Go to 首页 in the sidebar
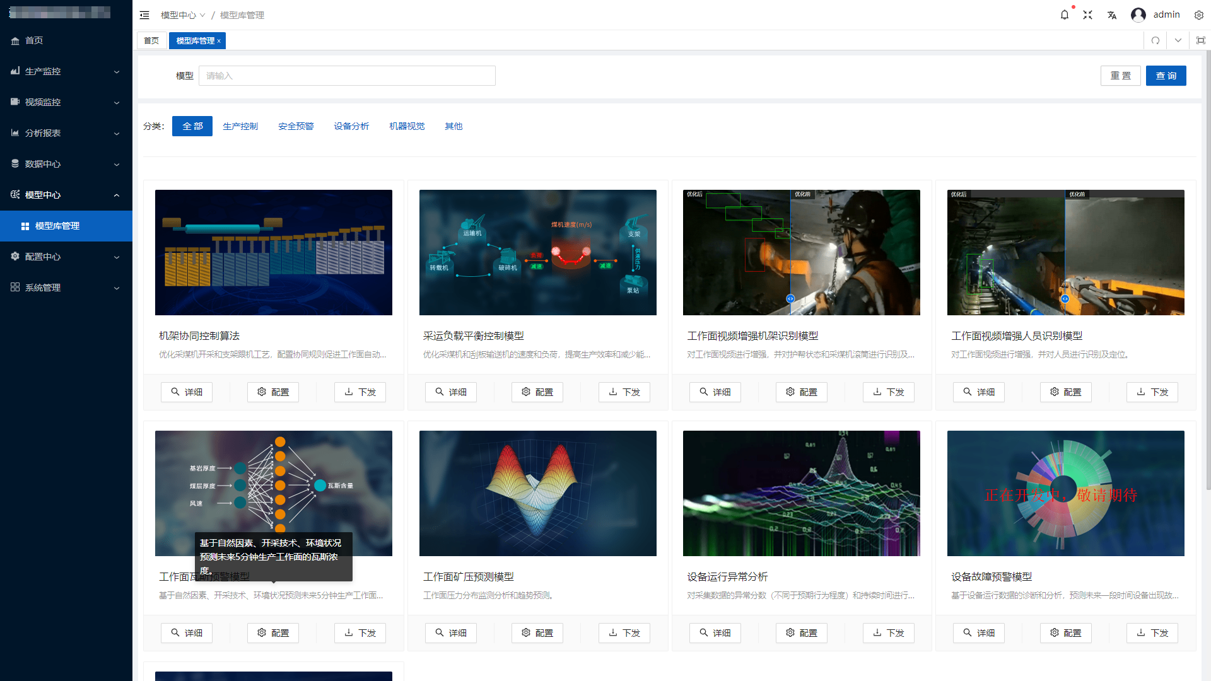Image resolution: width=1211 pixels, height=681 pixels. (66, 40)
